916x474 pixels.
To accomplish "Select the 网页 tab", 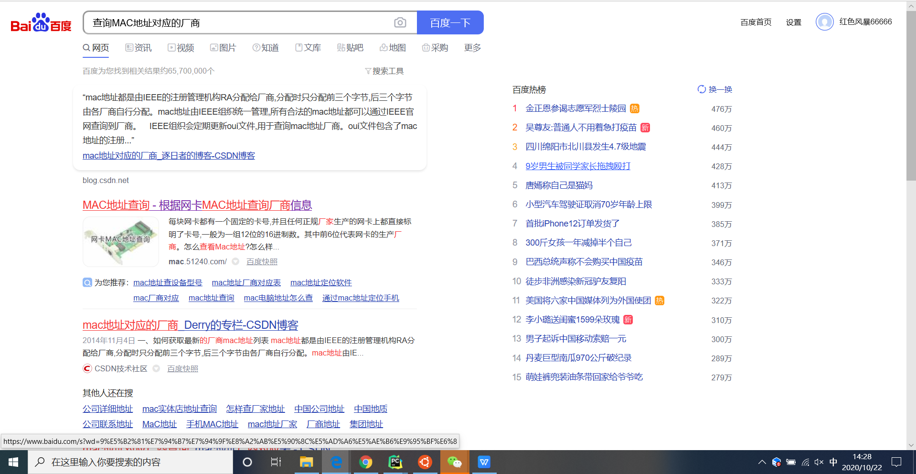I will [x=96, y=48].
